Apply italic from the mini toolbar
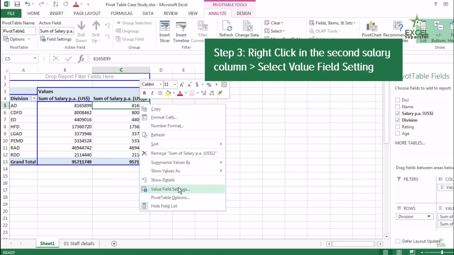 tap(152, 93)
